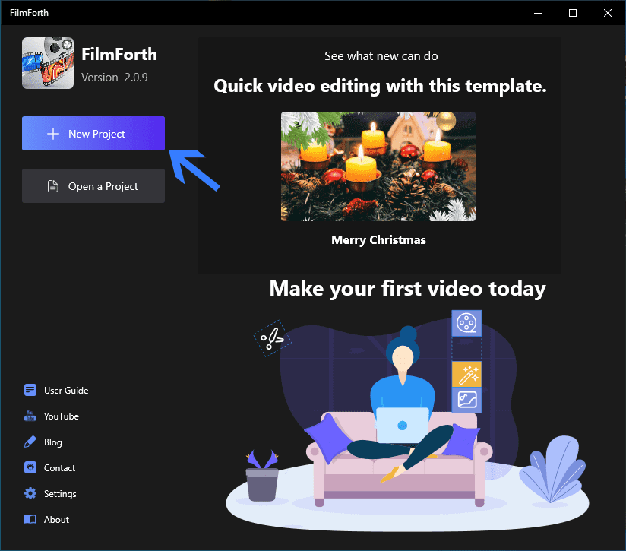This screenshot has width=626, height=551.
Task: Click the About book icon
Action: tap(30, 519)
